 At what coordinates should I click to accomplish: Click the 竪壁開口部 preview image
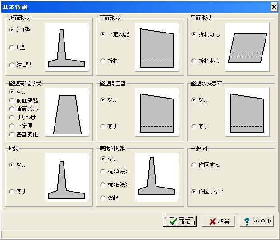pyautogui.click(x=157, y=112)
